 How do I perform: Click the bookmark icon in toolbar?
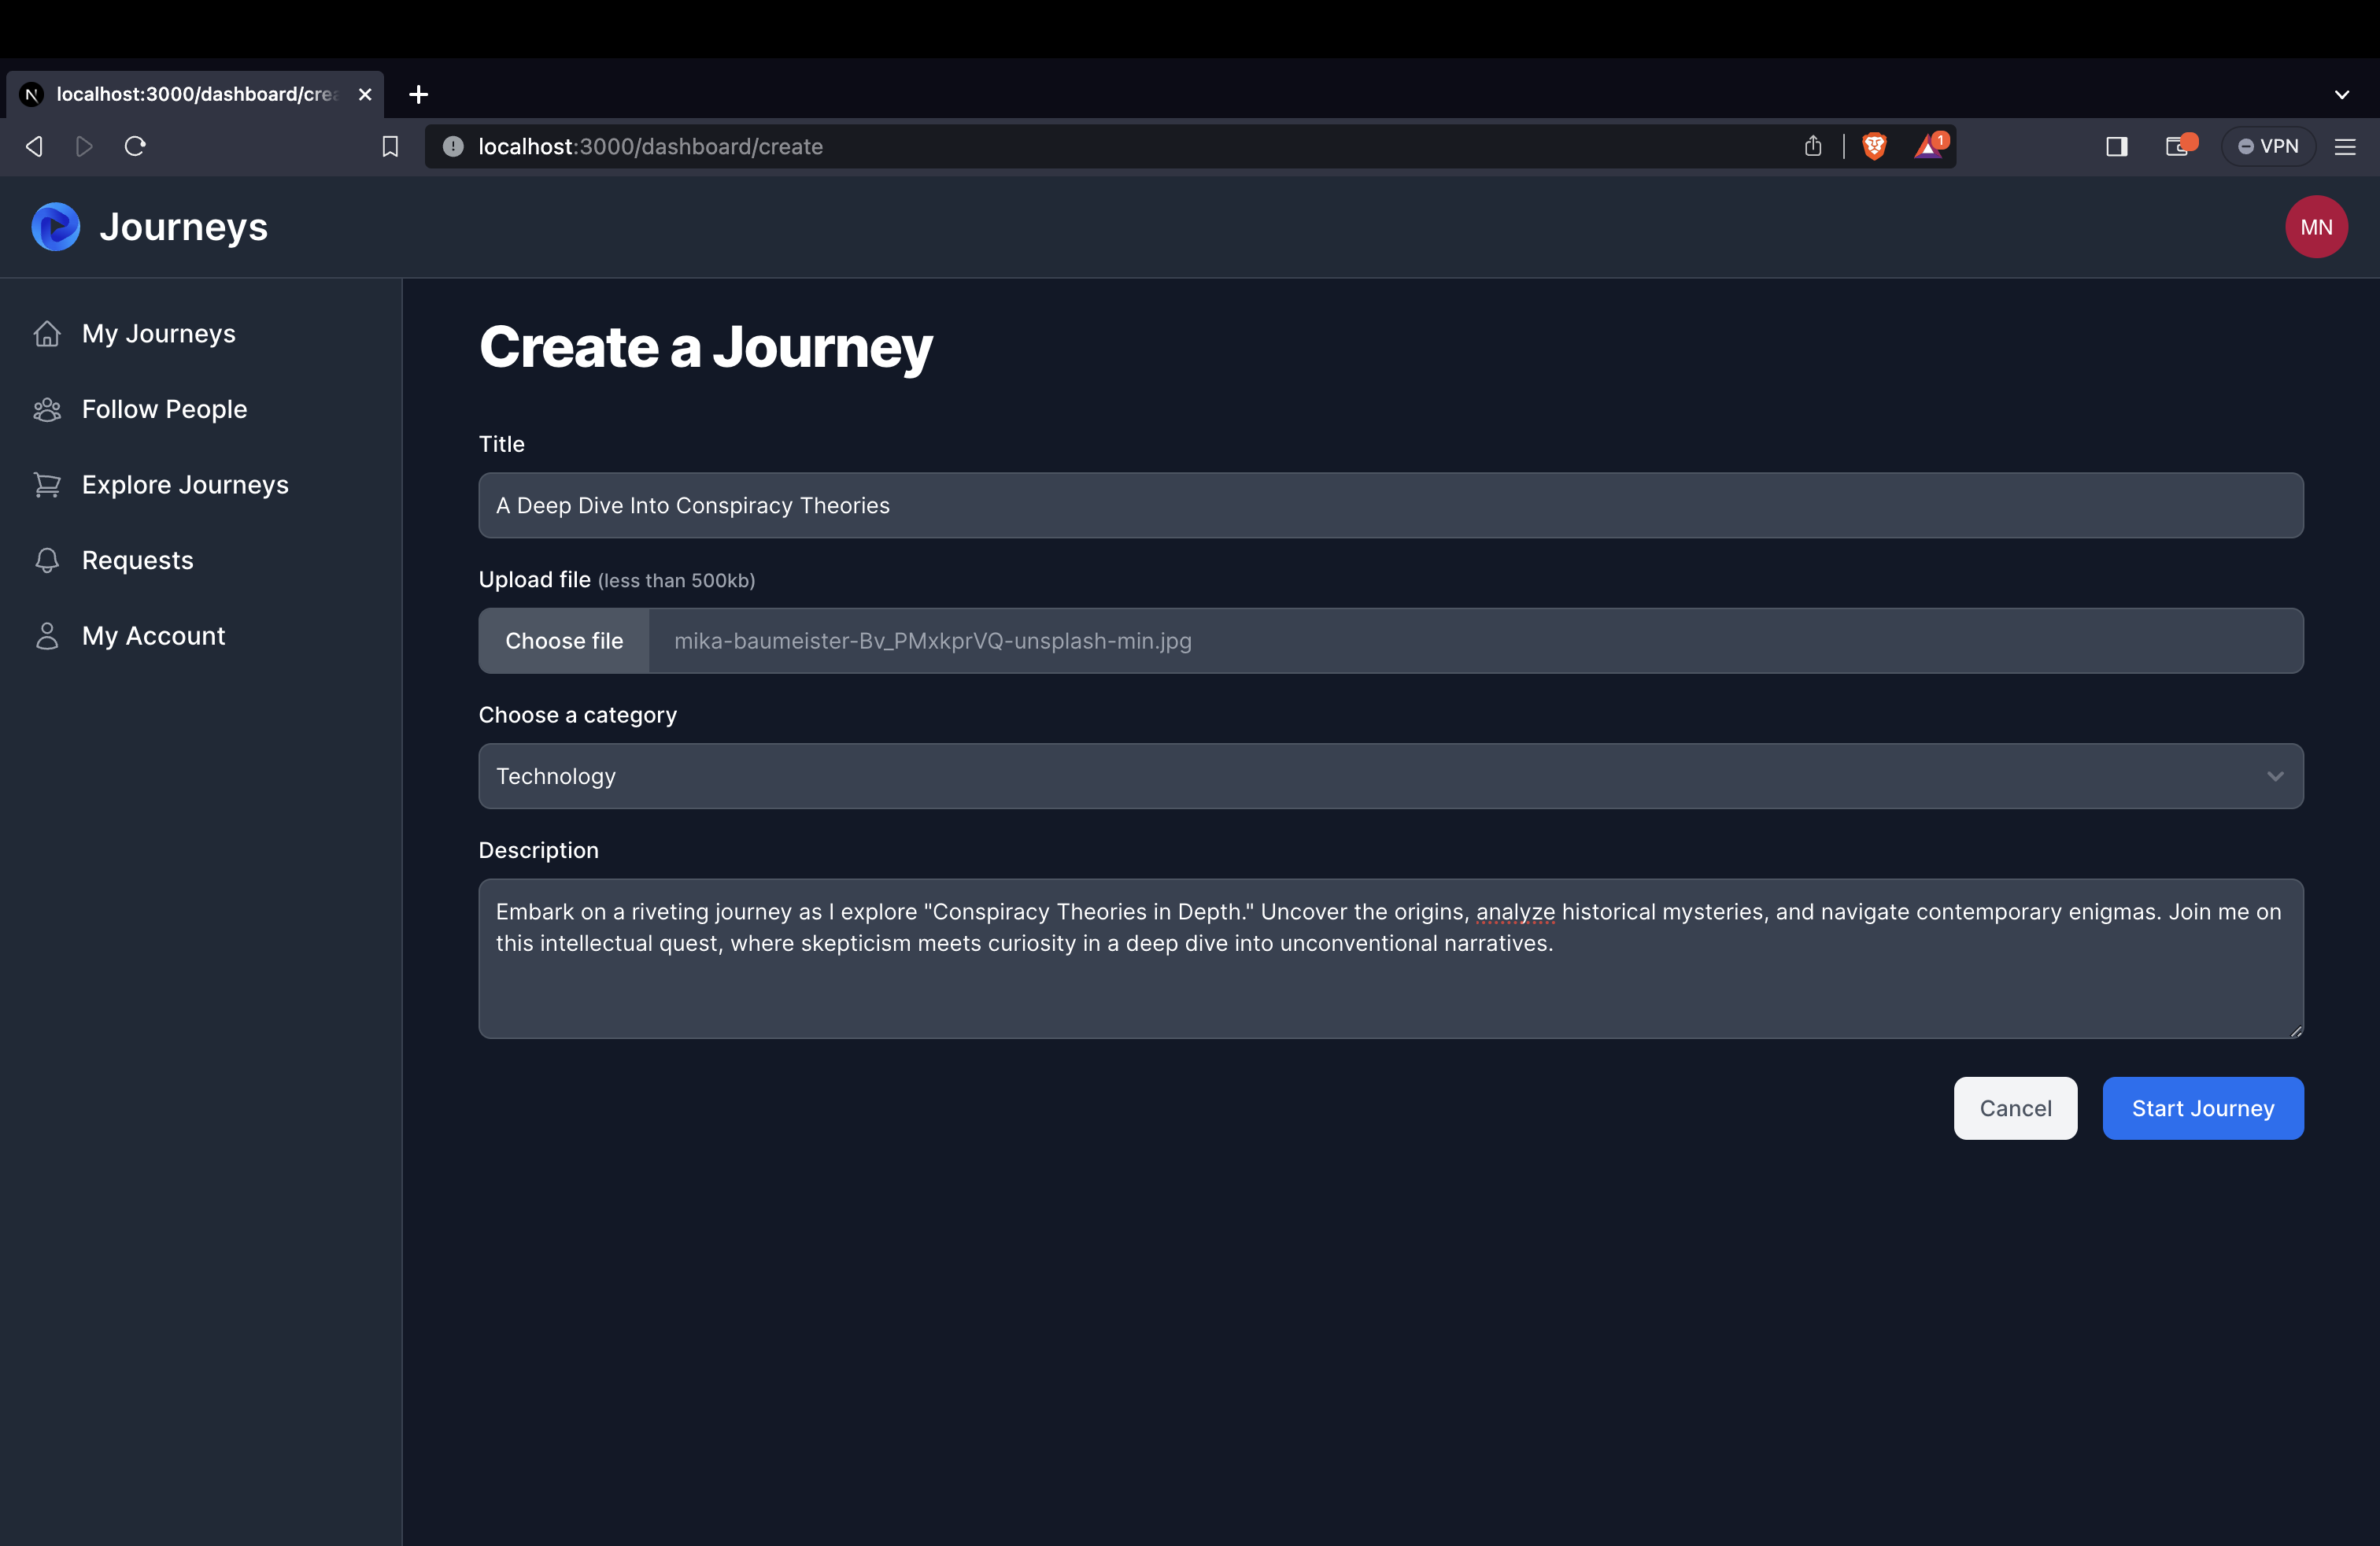point(390,147)
